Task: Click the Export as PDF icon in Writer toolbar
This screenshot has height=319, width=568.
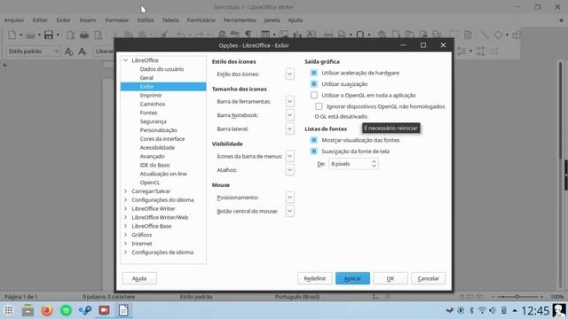Action: click(71, 35)
